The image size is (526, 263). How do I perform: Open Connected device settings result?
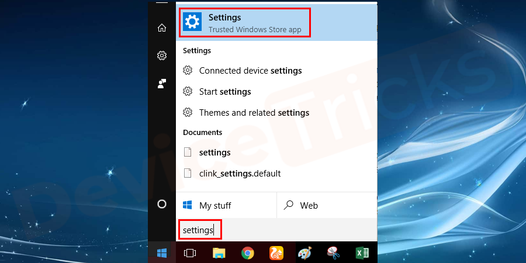250,71
